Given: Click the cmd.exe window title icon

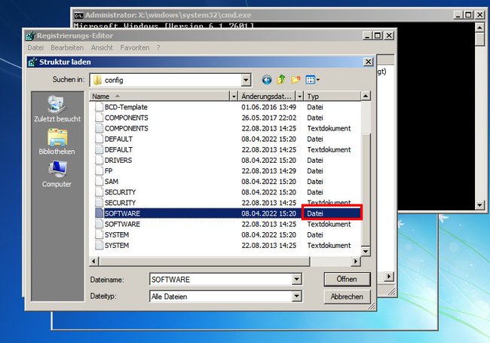Looking at the screenshot, I should 78,15.
